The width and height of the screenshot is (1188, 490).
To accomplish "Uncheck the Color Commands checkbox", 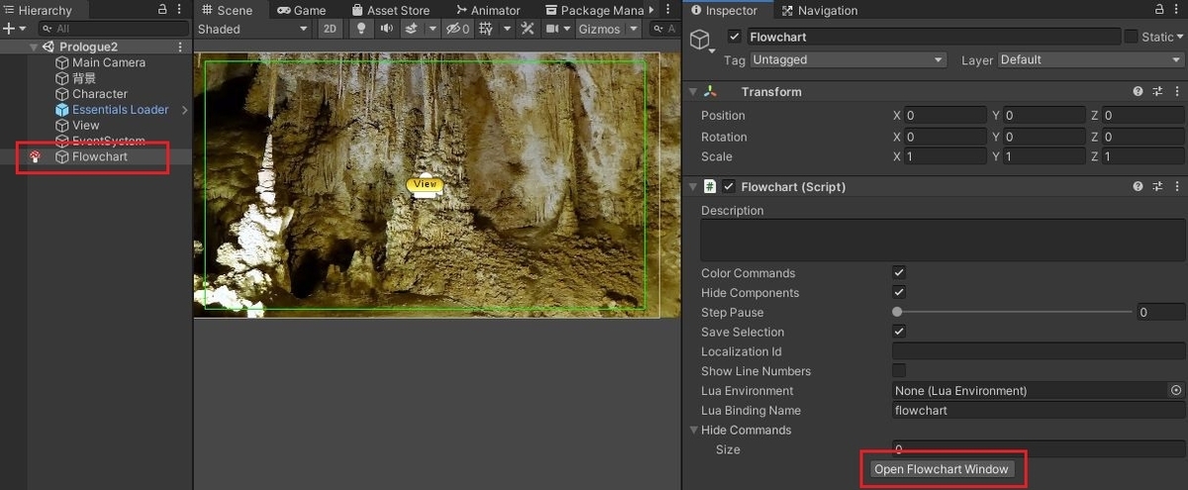I will click(899, 273).
